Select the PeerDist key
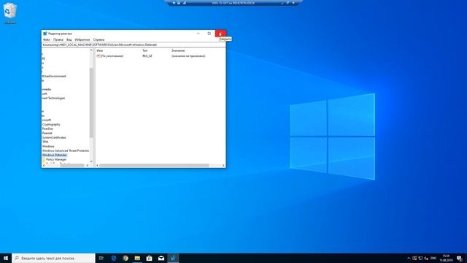Screen dimensions: 467x263 [47, 129]
